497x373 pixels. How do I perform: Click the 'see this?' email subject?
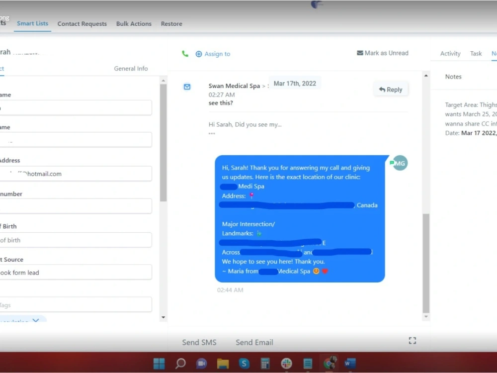221,103
